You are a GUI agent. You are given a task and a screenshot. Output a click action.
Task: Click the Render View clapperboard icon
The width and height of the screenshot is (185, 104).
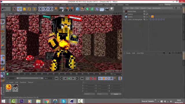coord(61,9)
